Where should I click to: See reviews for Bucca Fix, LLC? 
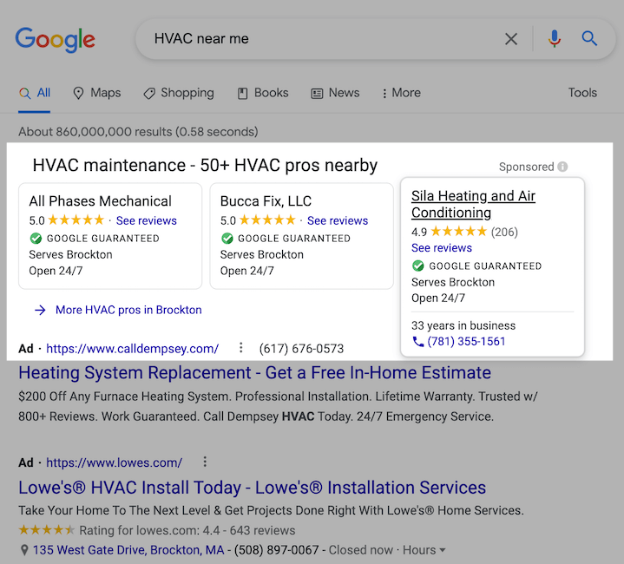point(338,220)
